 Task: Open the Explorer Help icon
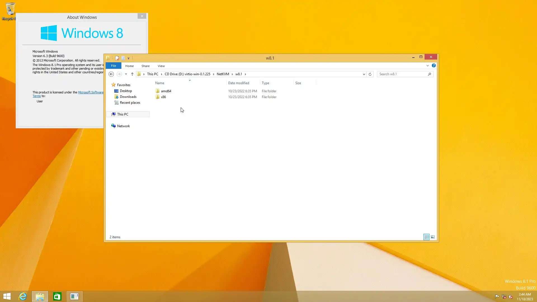[434, 65]
